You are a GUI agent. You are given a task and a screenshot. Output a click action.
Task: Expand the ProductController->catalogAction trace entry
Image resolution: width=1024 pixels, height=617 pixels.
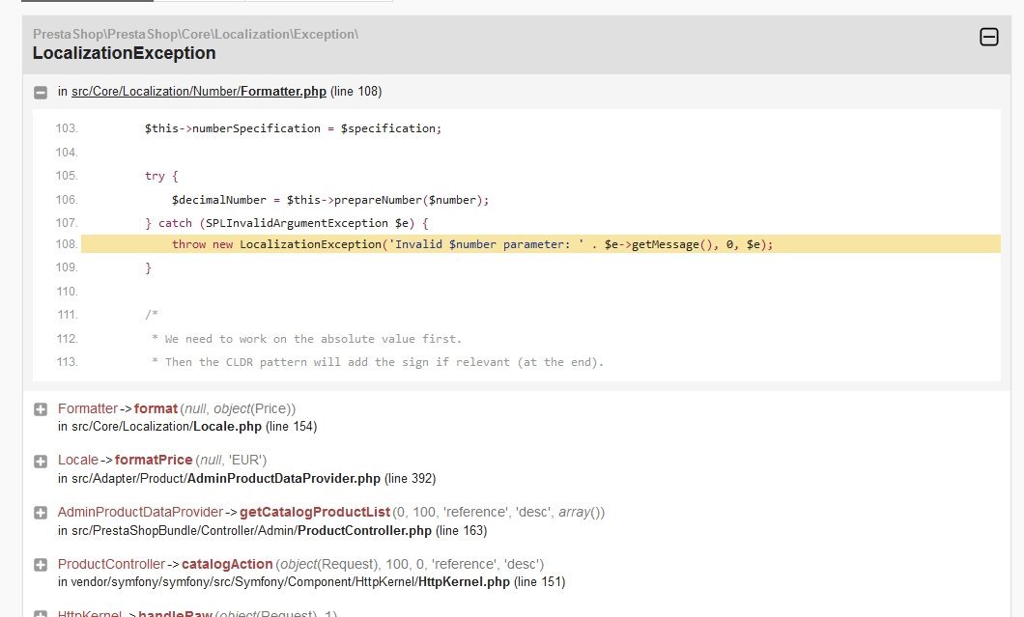click(x=41, y=565)
